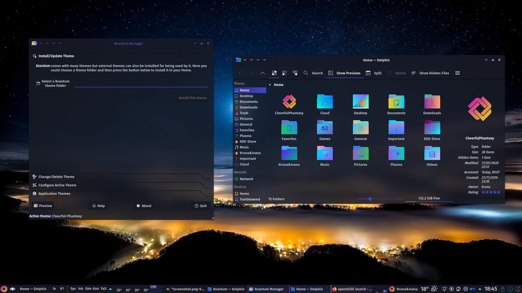Click the theme folder path input field
The image size is (522, 293).
141,84
